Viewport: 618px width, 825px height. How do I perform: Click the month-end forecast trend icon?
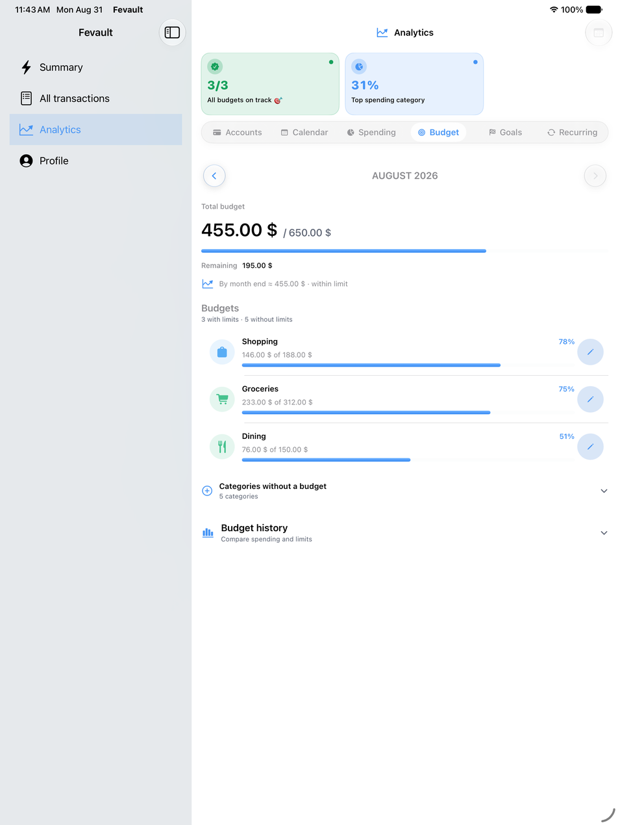(x=208, y=284)
